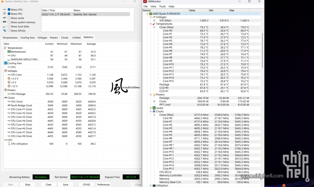The image size is (314, 187).
Task: Collapse the Cores (Max) temperatures node
Action: 154,27
